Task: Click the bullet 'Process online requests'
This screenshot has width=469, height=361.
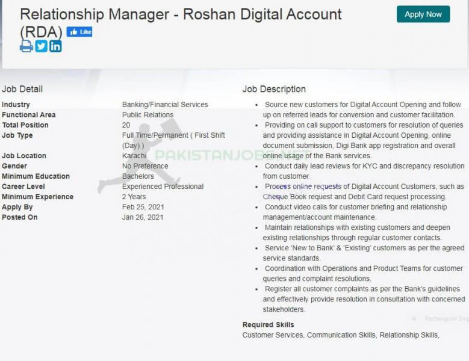Action: coord(364,191)
